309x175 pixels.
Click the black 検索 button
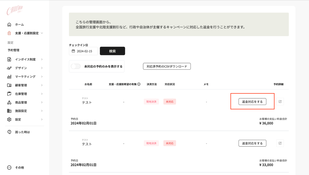[112, 51]
